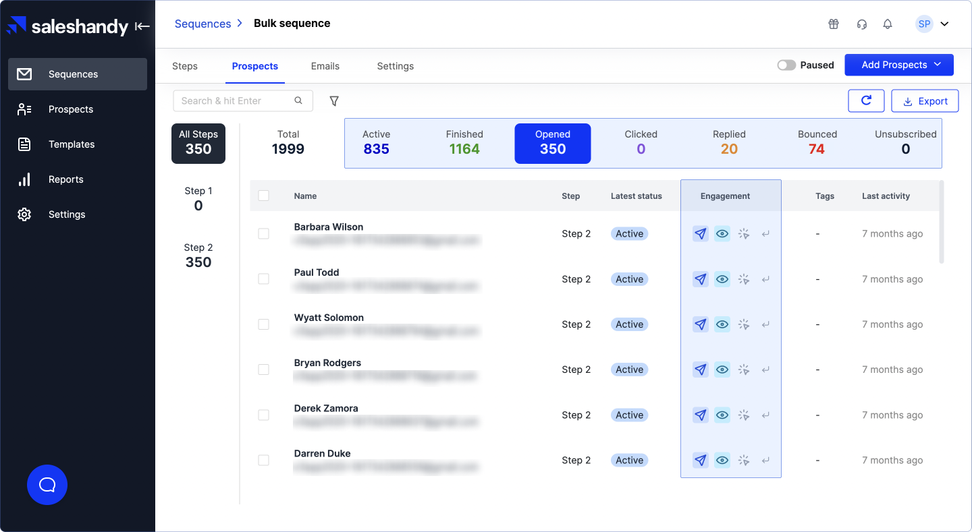
Task: Open the SP profile menu chevron
Action: [x=944, y=24]
